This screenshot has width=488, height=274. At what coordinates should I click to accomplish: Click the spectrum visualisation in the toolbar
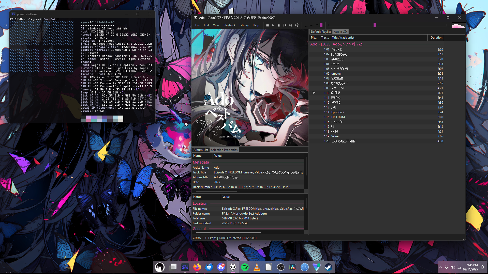tap(458, 25)
